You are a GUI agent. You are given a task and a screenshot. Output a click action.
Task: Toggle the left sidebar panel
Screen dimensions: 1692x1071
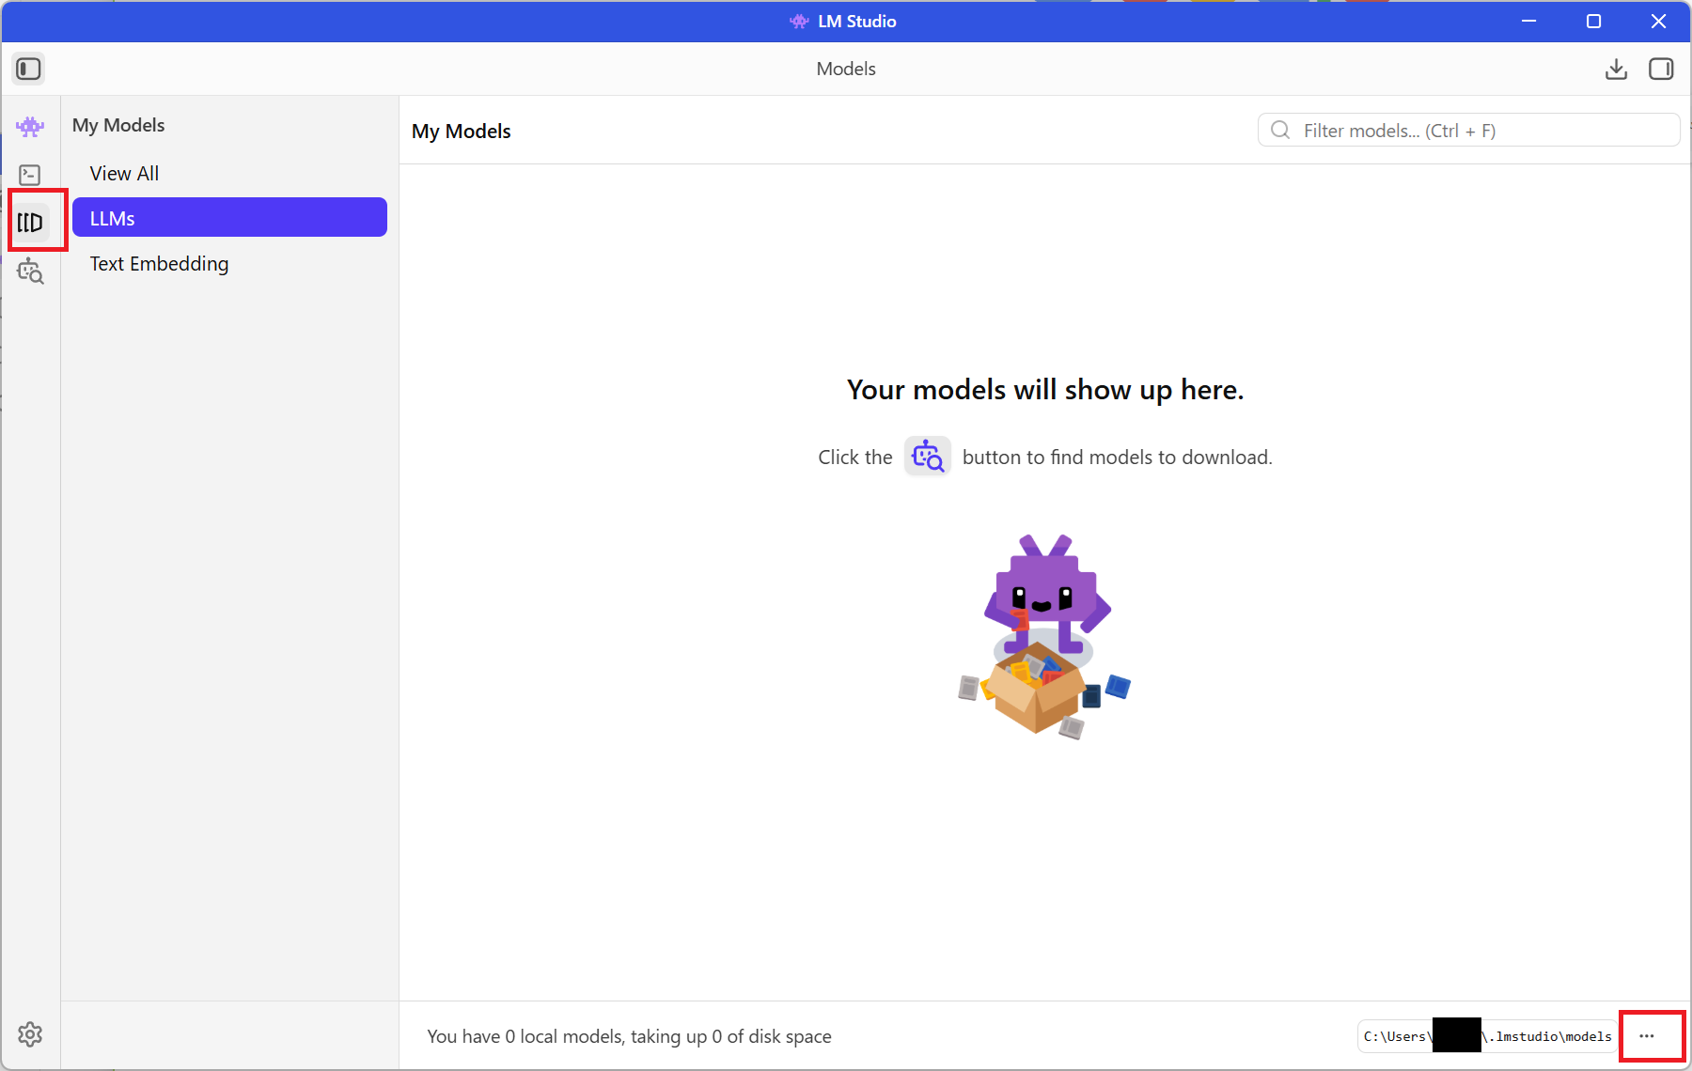click(28, 69)
